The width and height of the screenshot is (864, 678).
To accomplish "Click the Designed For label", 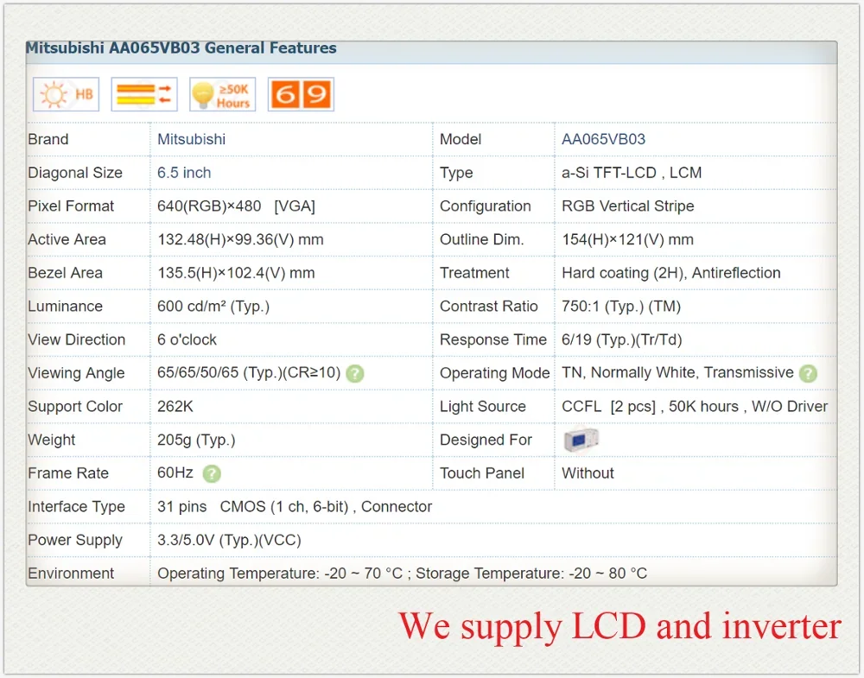I will (x=486, y=440).
